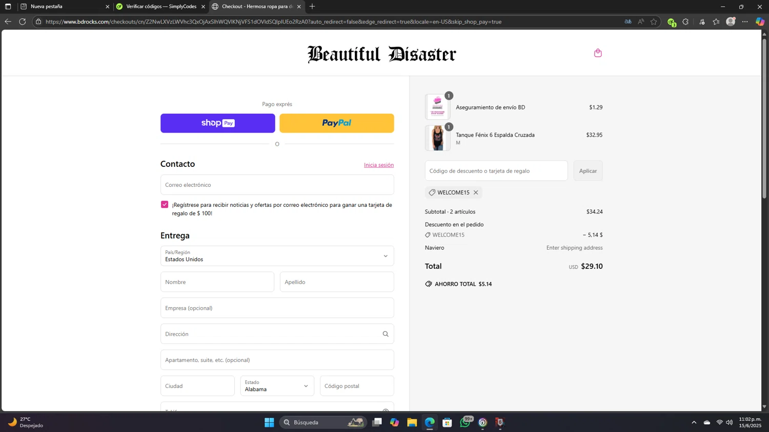Remove the WELCOME15 discount code tag
This screenshot has width=769, height=432.
tap(476, 192)
